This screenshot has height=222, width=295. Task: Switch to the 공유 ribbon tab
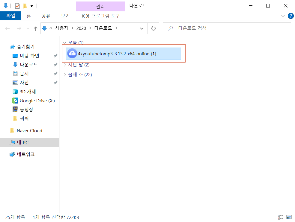click(46, 16)
